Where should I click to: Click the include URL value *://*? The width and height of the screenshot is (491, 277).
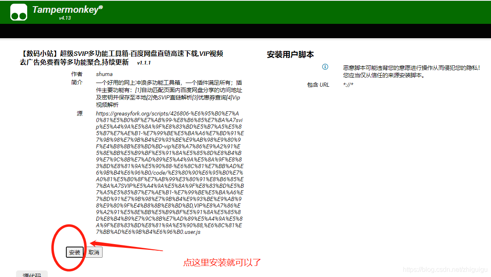348,85
